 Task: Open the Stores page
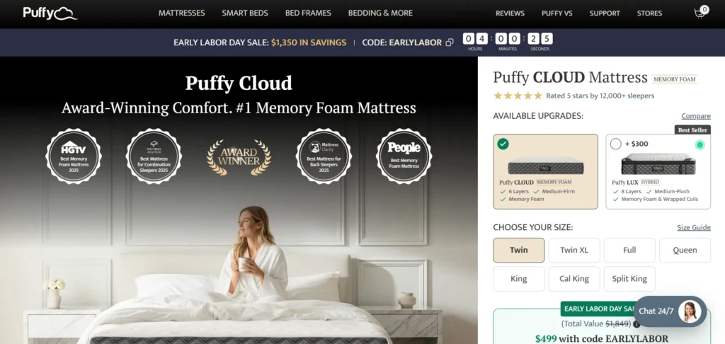(x=650, y=13)
